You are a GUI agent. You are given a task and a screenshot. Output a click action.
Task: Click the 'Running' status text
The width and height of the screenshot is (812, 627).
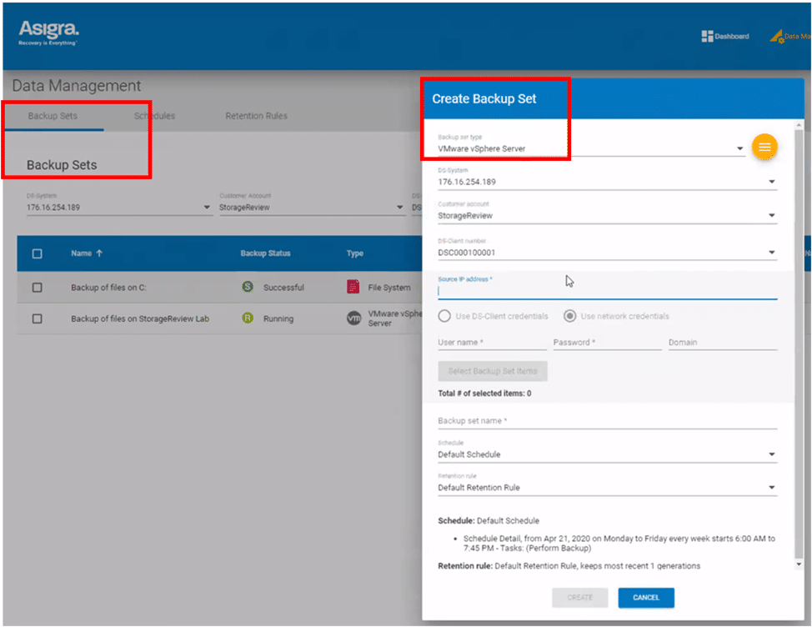click(278, 319)
